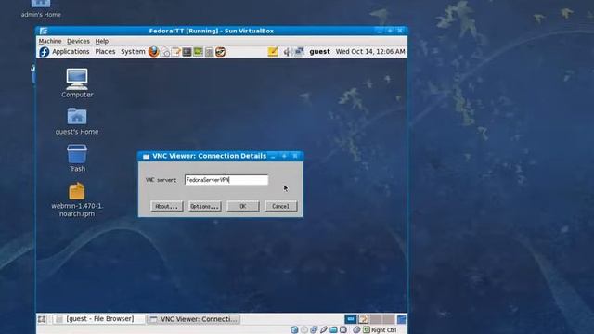The image size is (594, 334).
Task: Close the VNC Viewer dialog via title bar
Action: (x=295, y=156)
